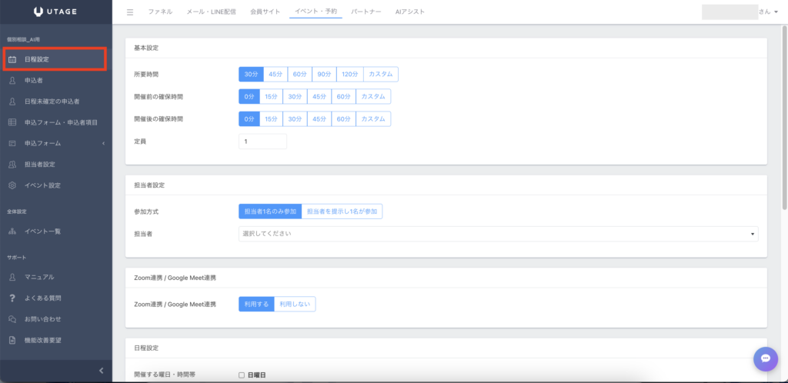This screenshot has width=788, height=383.
Task: Open the 会員サイト tab
Action: point(265,12)
